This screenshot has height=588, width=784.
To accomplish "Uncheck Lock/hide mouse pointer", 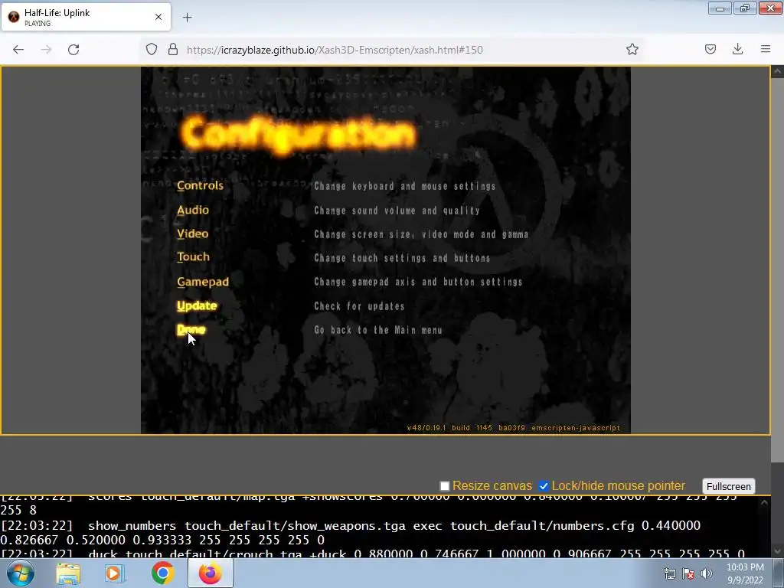I will [544, 486].
